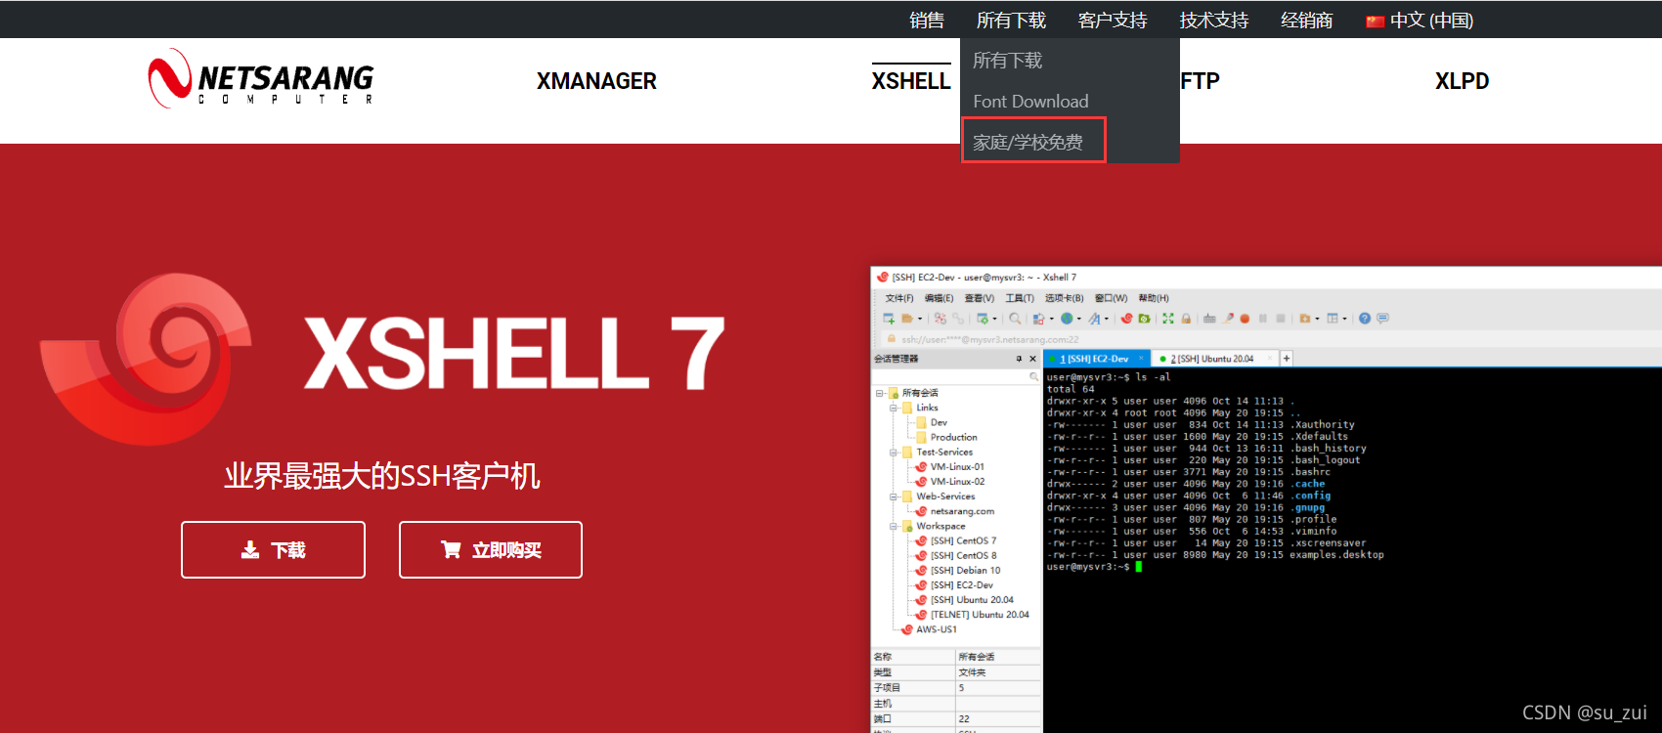The image size is (1662, 733).
Task: Open the 文件(F) menu in Xshell
Action: pyautogui.click(x=899, y=298)
